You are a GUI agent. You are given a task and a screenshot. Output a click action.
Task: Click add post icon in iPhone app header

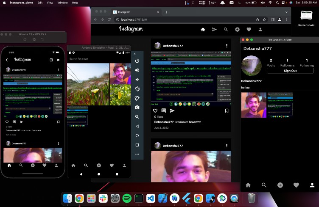point(51,60)
